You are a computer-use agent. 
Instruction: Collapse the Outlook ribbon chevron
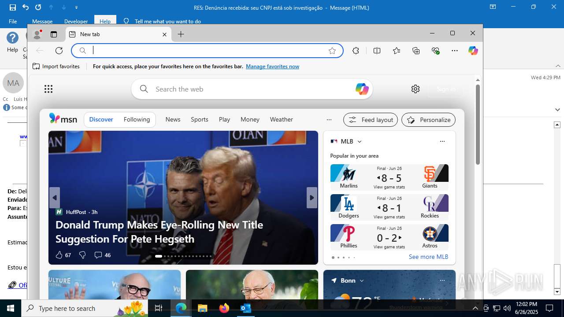[558, 66]
